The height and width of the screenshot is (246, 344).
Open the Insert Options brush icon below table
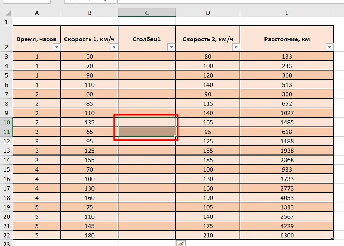181,243
